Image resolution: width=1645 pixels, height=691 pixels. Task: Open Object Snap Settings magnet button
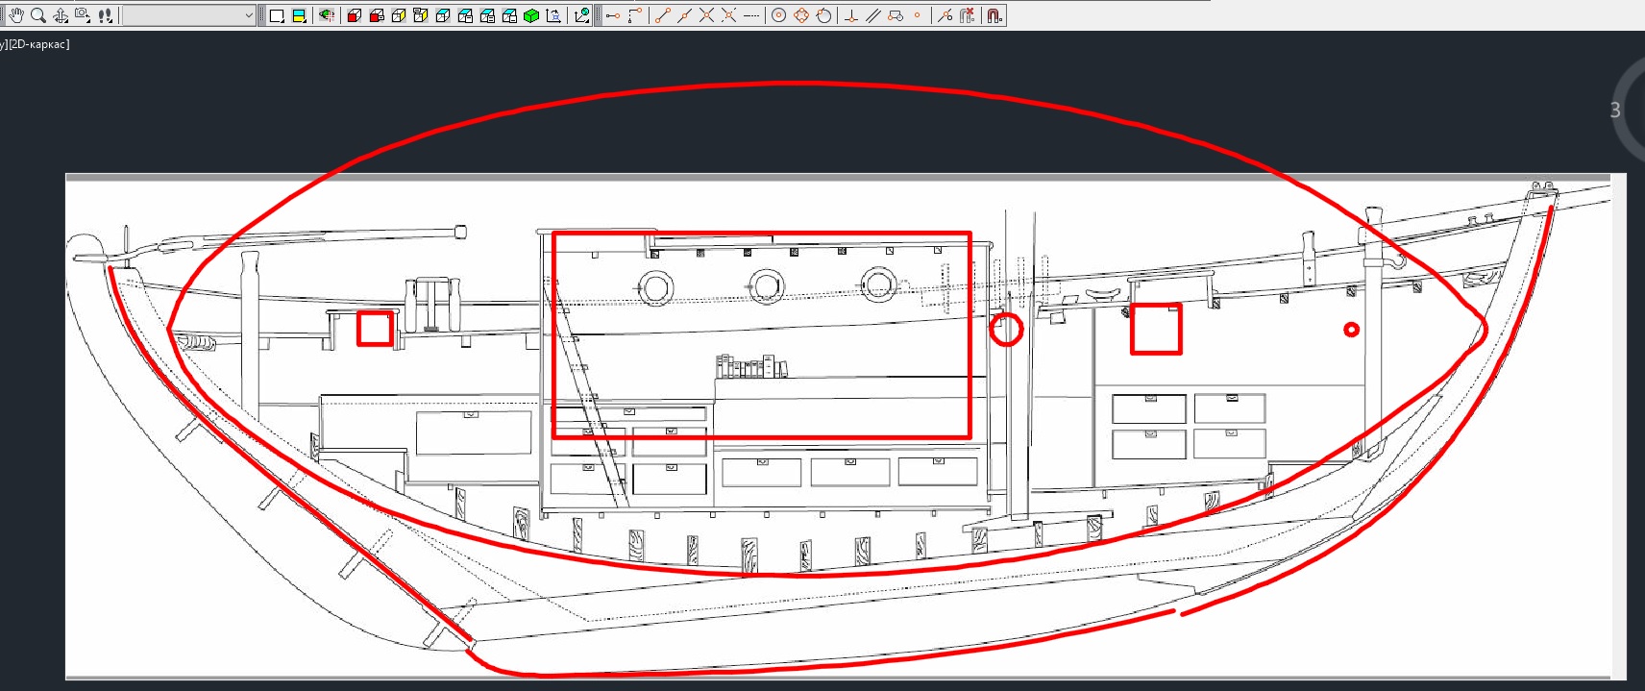[994, 15]
